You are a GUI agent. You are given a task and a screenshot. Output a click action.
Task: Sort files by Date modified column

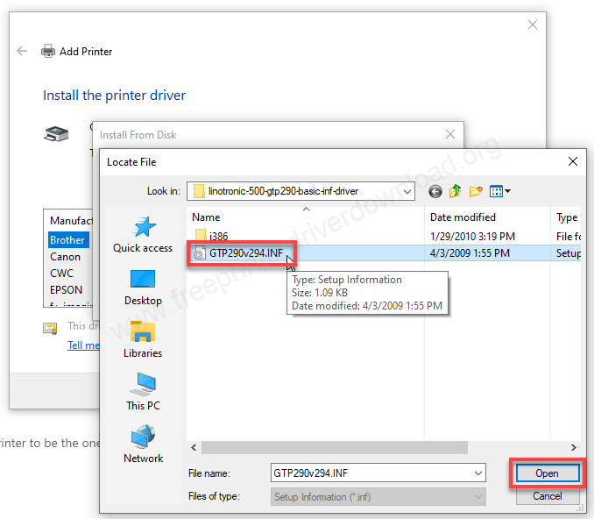click(463, 217)
